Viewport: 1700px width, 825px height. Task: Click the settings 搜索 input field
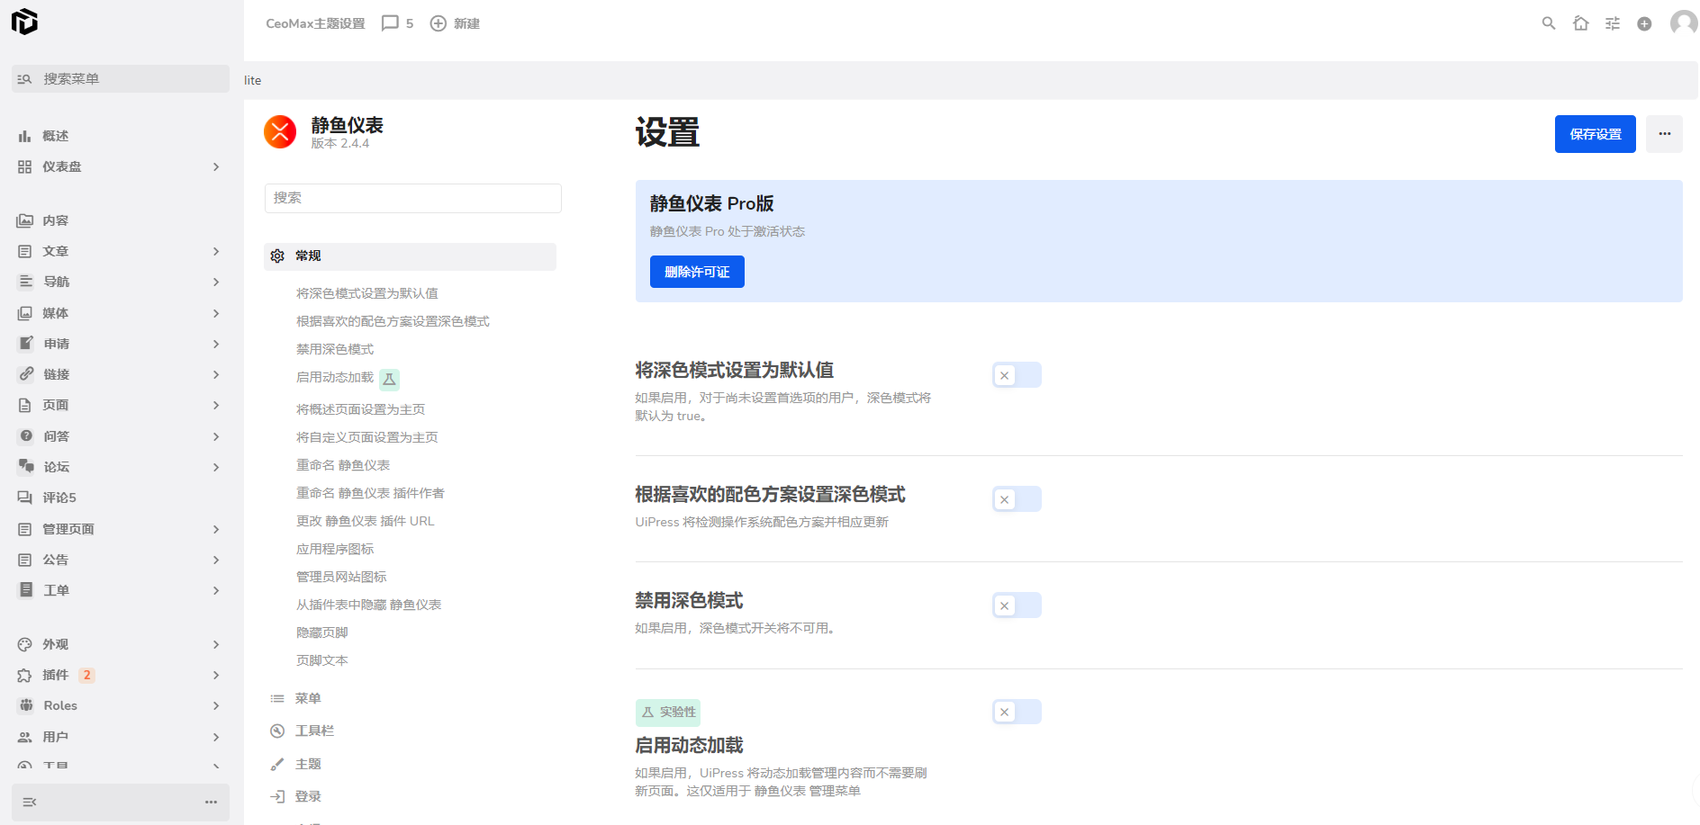click(412, 198)
